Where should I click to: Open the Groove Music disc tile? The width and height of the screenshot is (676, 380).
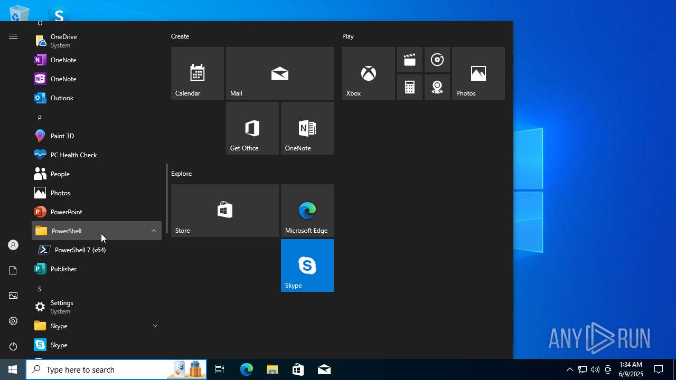(437, 60)
